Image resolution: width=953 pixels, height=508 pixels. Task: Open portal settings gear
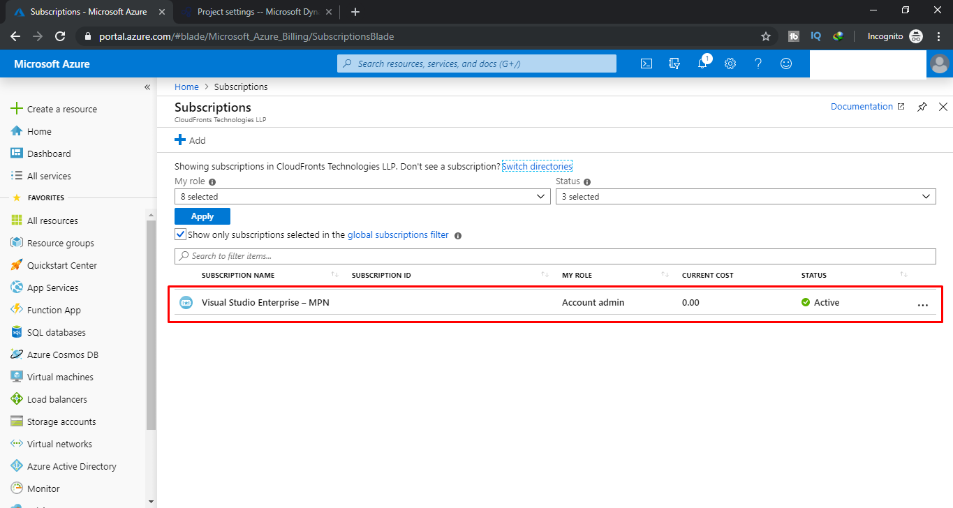[x=730, y=63]
